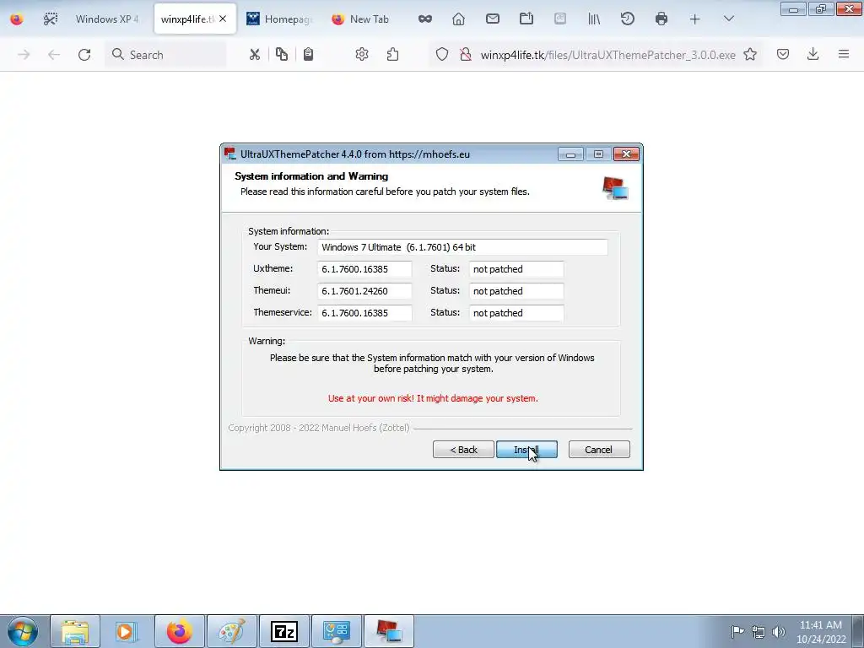
Task: Open the history clock icon
Action: [628, 19]
